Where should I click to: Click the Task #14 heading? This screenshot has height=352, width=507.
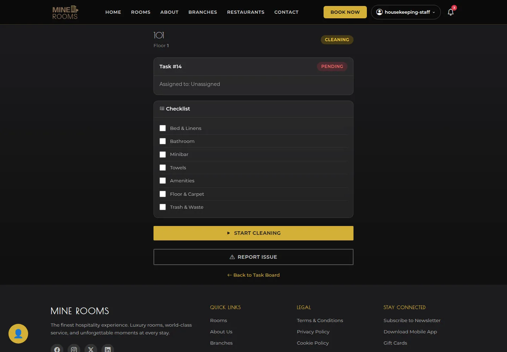170,67
